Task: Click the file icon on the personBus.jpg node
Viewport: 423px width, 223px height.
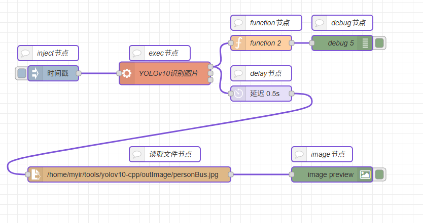Action: (x=36, y=174)
